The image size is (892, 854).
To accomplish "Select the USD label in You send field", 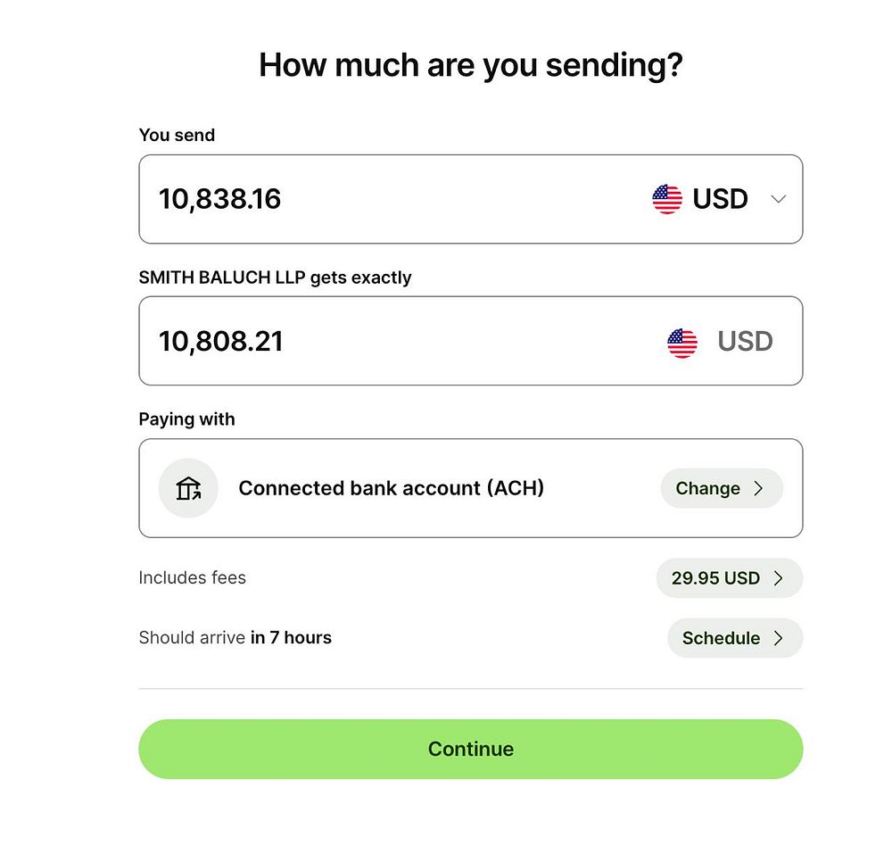I will pos(720,199).
